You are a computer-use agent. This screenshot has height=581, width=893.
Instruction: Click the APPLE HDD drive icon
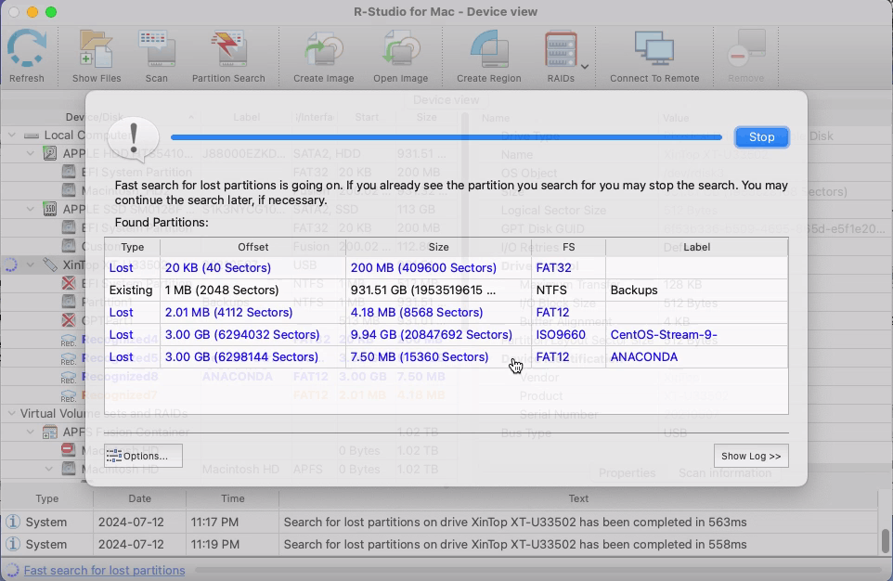(x=50, y=153)
